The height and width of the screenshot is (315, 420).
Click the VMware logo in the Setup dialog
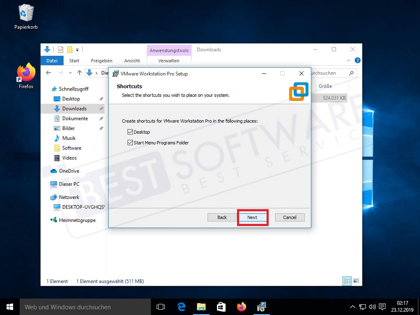click(299, 92)
